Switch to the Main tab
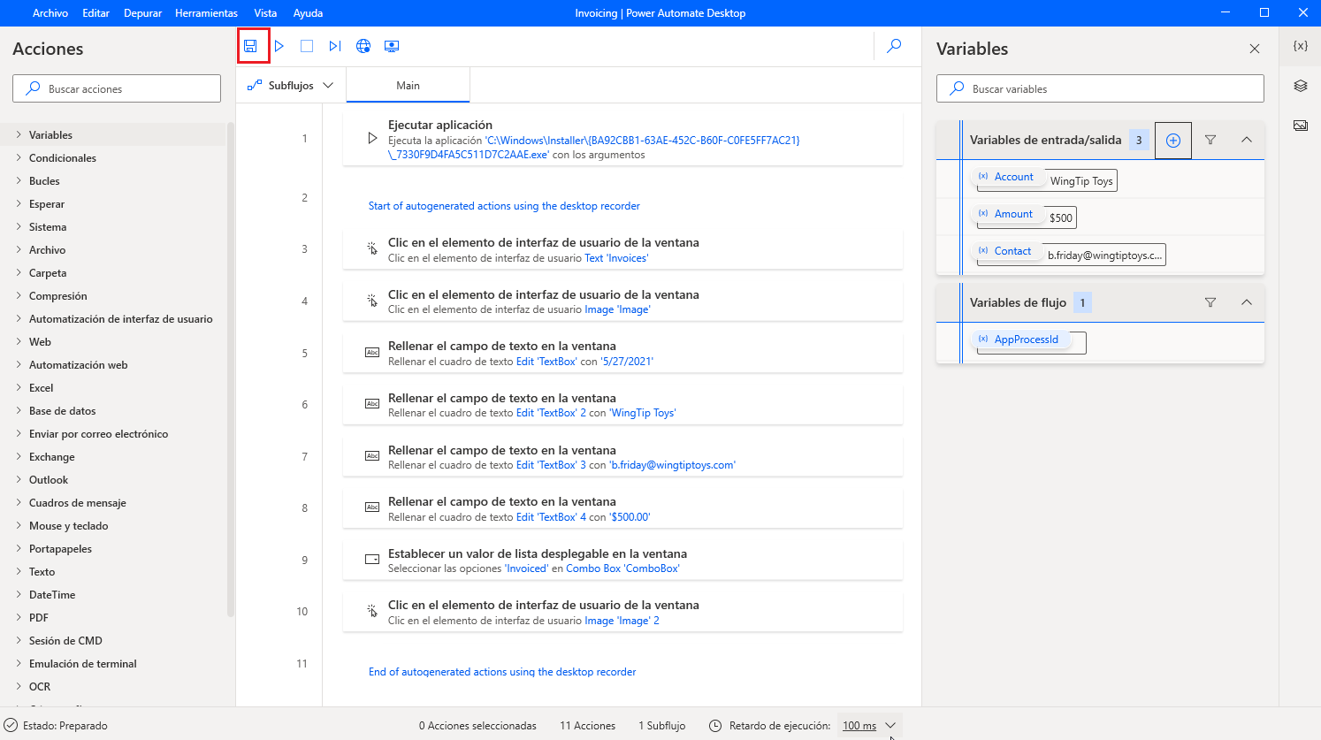 (x=408, y=86)
